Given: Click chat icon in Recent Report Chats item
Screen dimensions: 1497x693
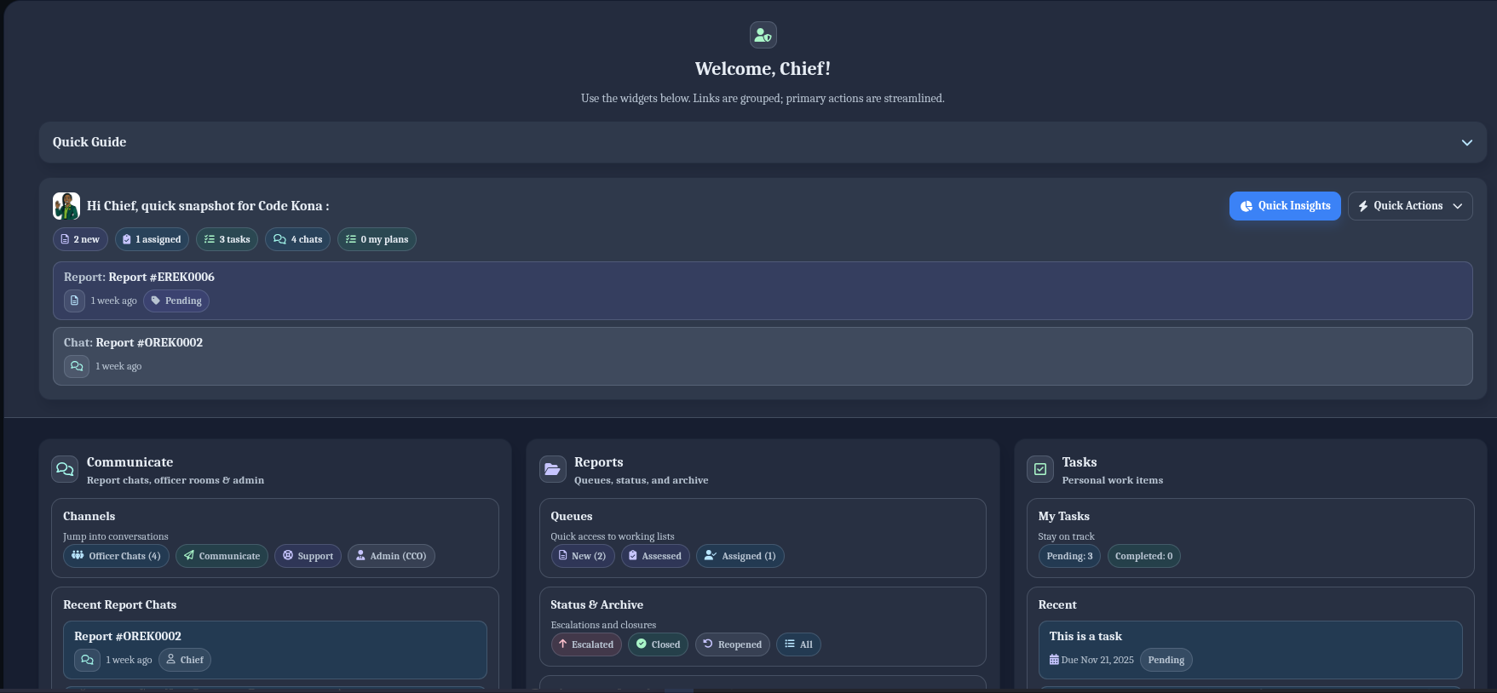Looking at the screenshot, I should click(x=87, y=660).
